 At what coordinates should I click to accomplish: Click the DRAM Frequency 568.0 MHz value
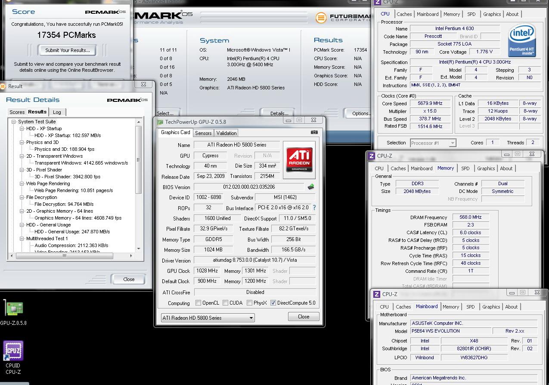coord(471,217)
